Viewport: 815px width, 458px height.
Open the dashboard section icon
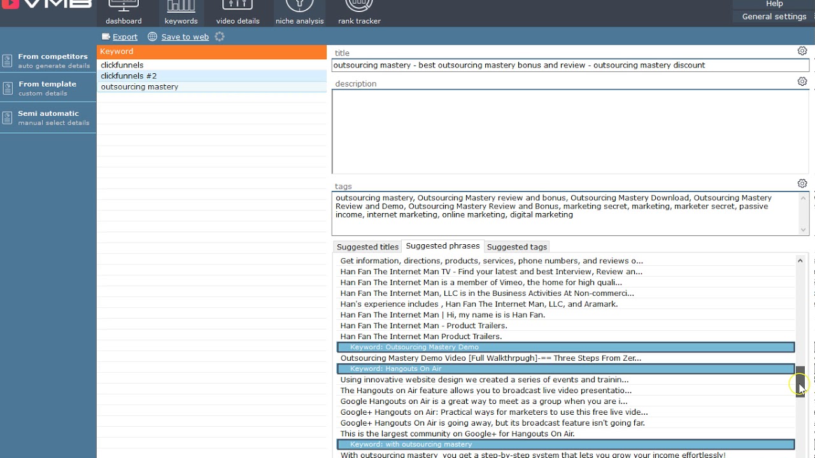pyautogui.click(x=124, y=6)
